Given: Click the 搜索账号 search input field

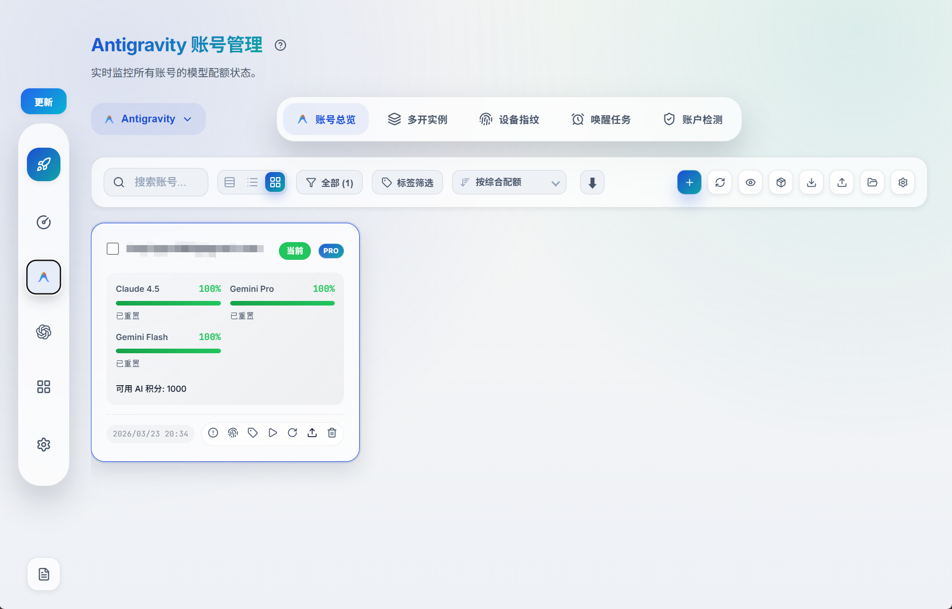Looking at the screenshot, I should [160, 183].
